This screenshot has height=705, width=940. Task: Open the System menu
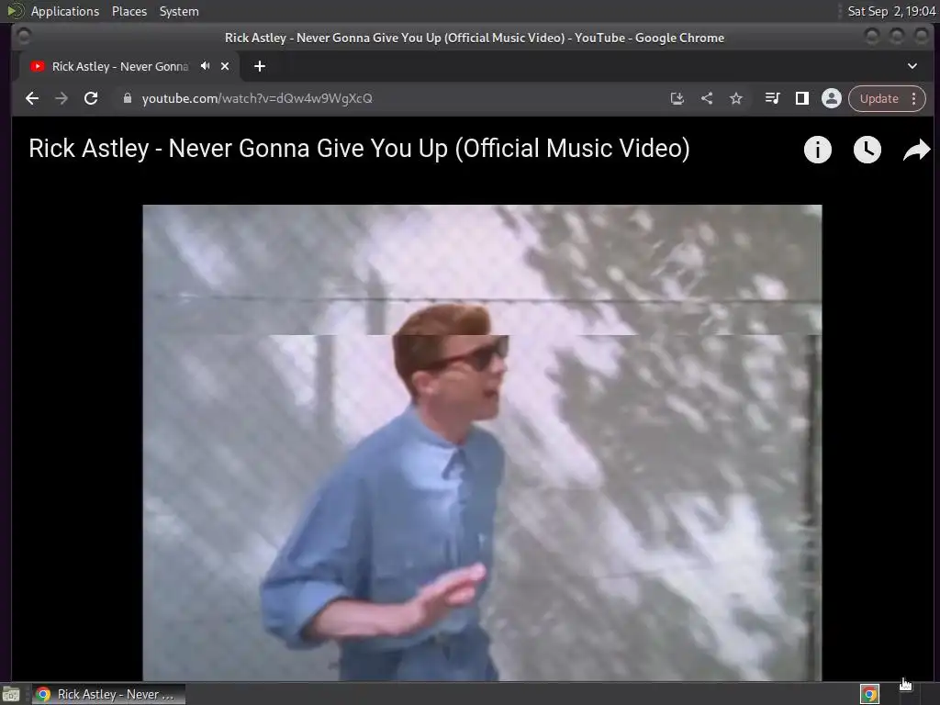pyautogui.click(x=179, y=11)
